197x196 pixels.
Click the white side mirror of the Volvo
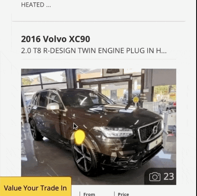point(53,106)
